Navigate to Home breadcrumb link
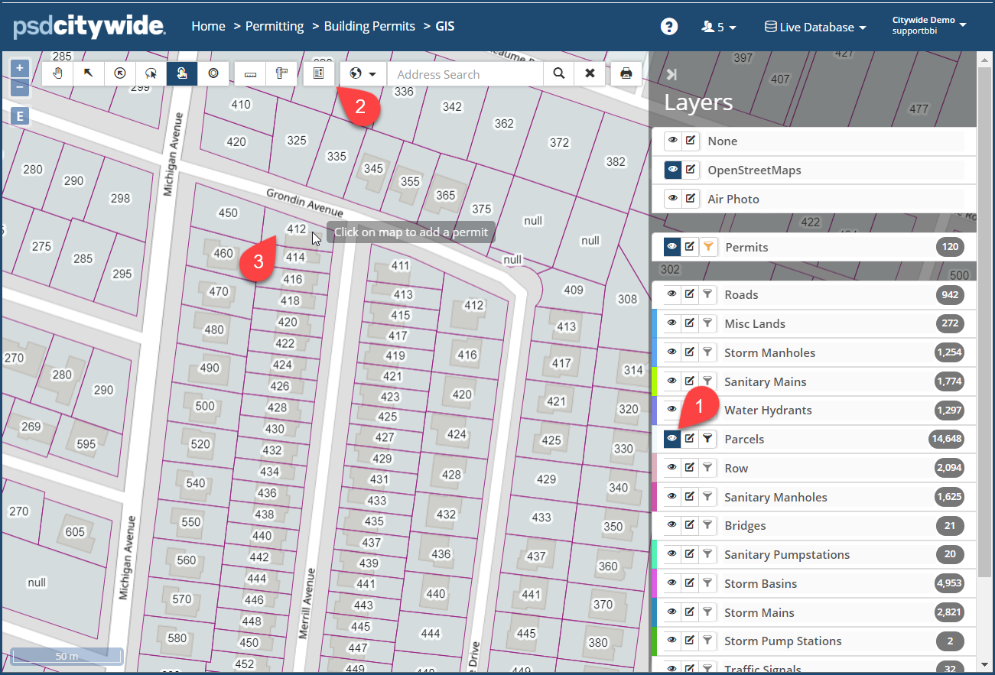This screenshot has height=675, width=995. 208,26
